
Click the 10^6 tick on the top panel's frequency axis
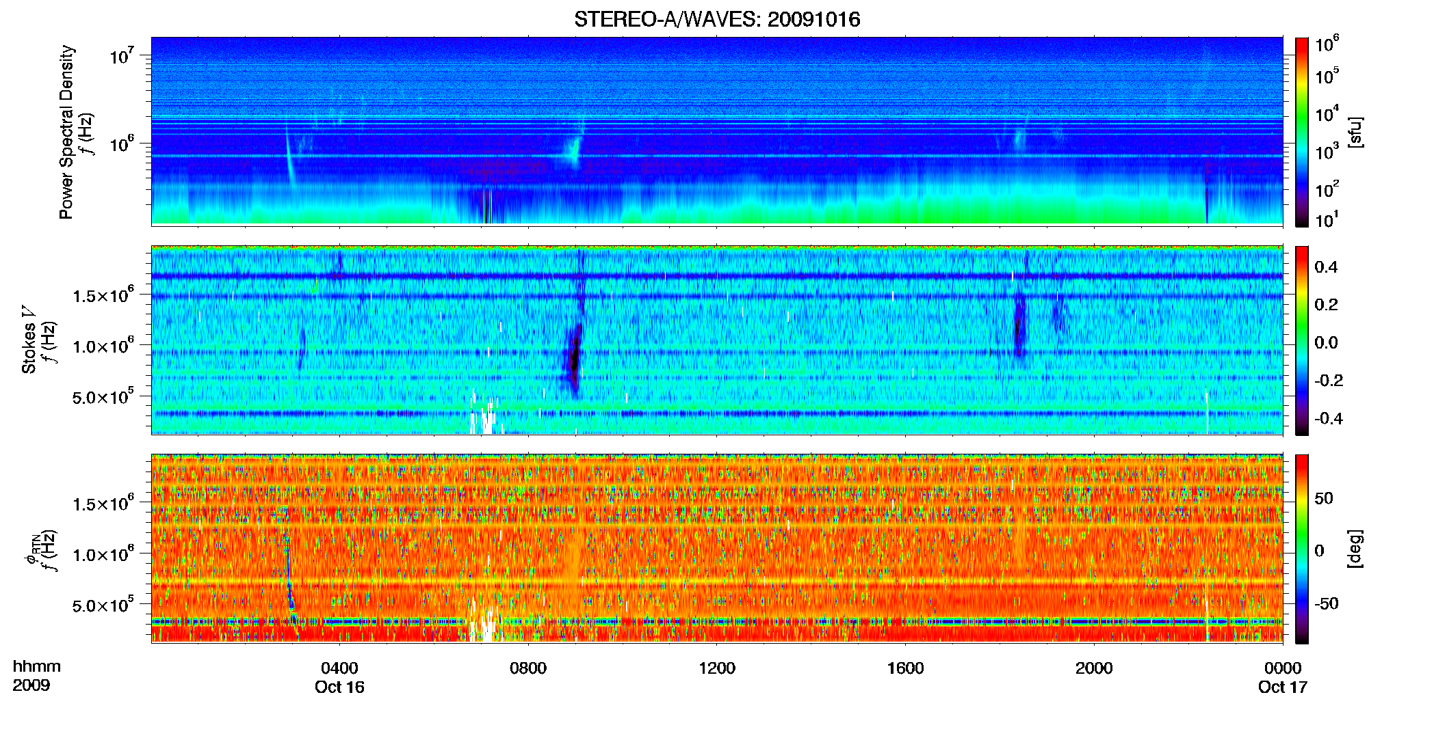point(120,143)
